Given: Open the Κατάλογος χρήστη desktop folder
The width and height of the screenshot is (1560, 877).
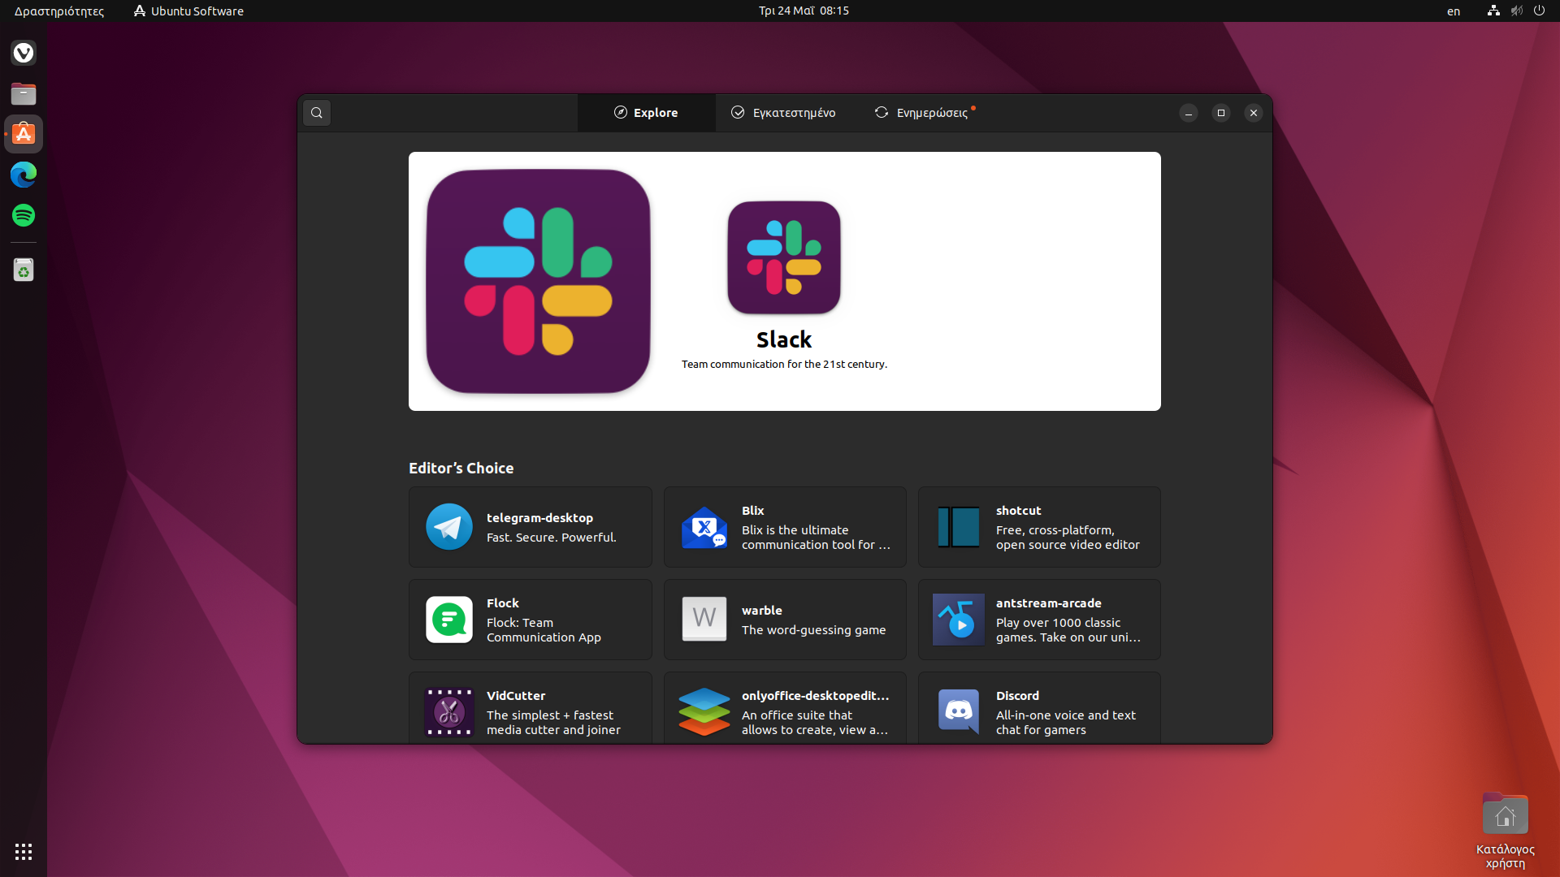Looking at the screenshot, I should point(1505,813).
